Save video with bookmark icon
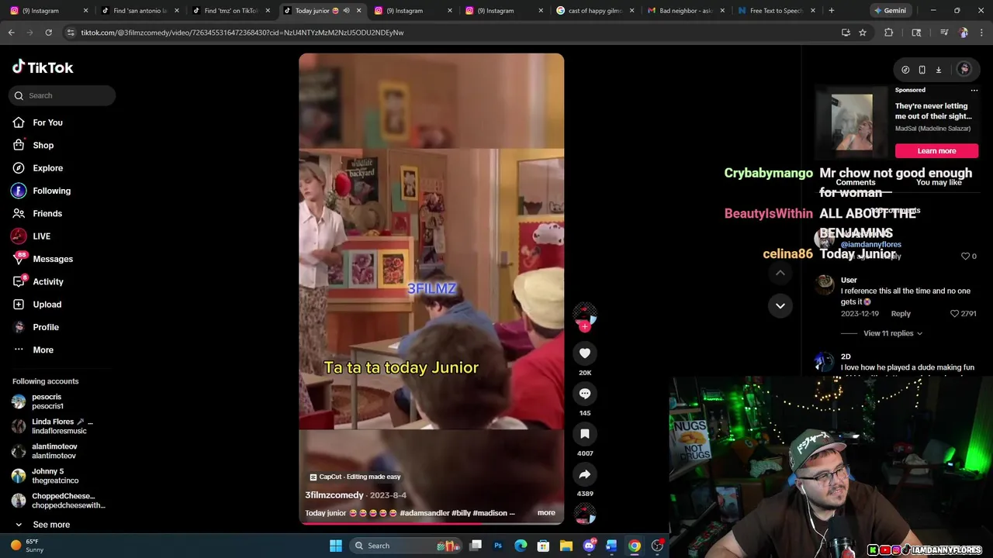This screenshot has width=993, height=558. (x=585, y=434)
